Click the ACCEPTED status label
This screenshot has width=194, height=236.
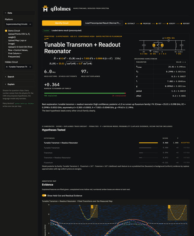[185, 143]
